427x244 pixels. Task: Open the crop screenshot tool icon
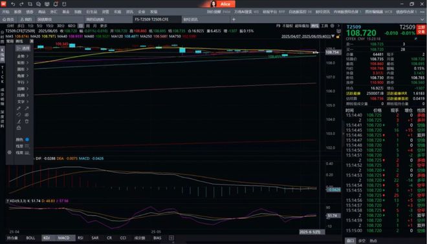[30, 4]
